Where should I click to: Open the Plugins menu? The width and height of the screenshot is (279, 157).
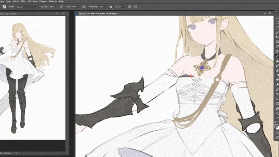[43, 1]
